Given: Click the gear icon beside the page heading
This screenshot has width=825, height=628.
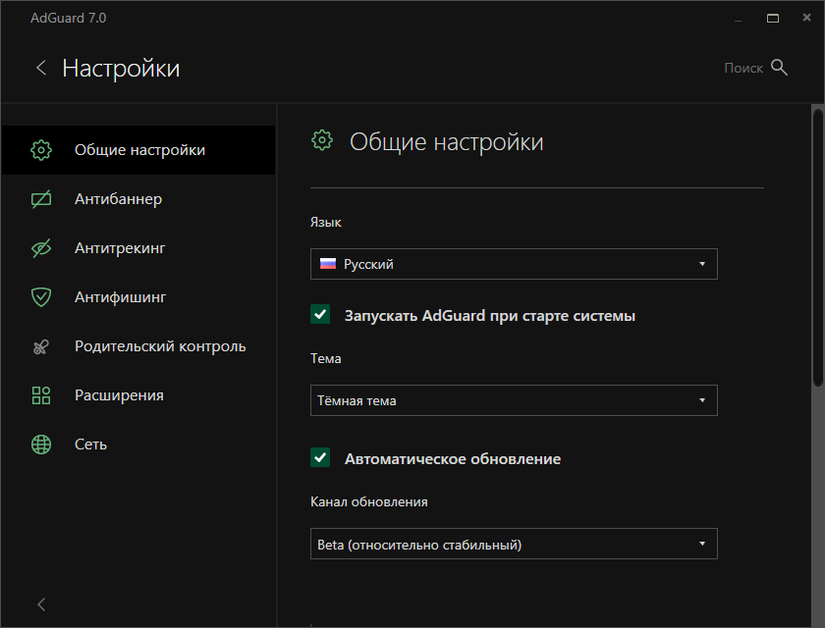Looking at the screenshot, I should [x=322, y=141].
